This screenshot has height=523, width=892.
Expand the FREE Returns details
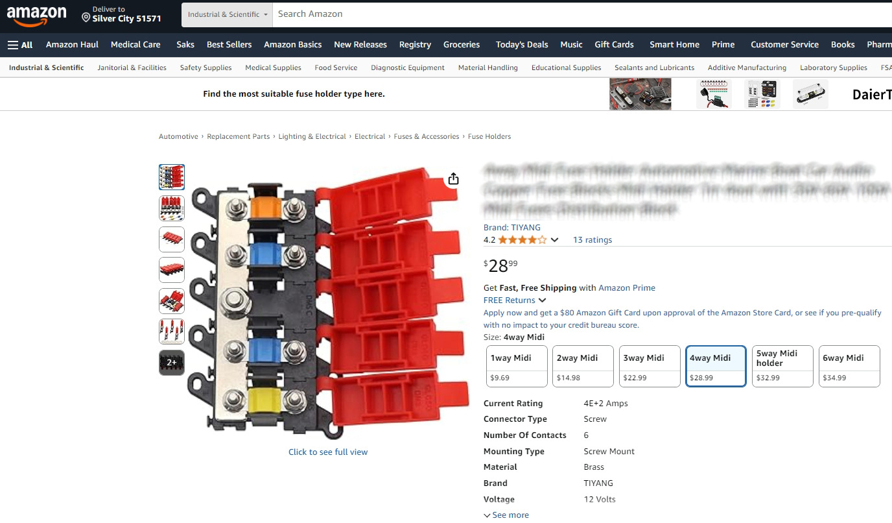point(515,300)
